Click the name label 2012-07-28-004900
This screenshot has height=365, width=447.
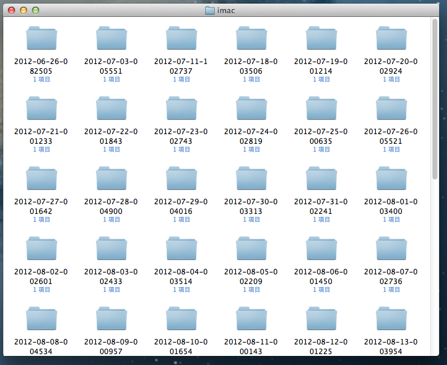click(x=111, y=207)
